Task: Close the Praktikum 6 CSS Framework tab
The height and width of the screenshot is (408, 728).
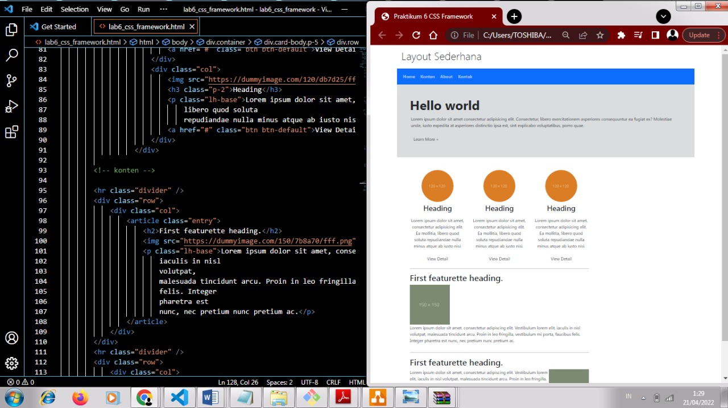Action: click(494, 16)
